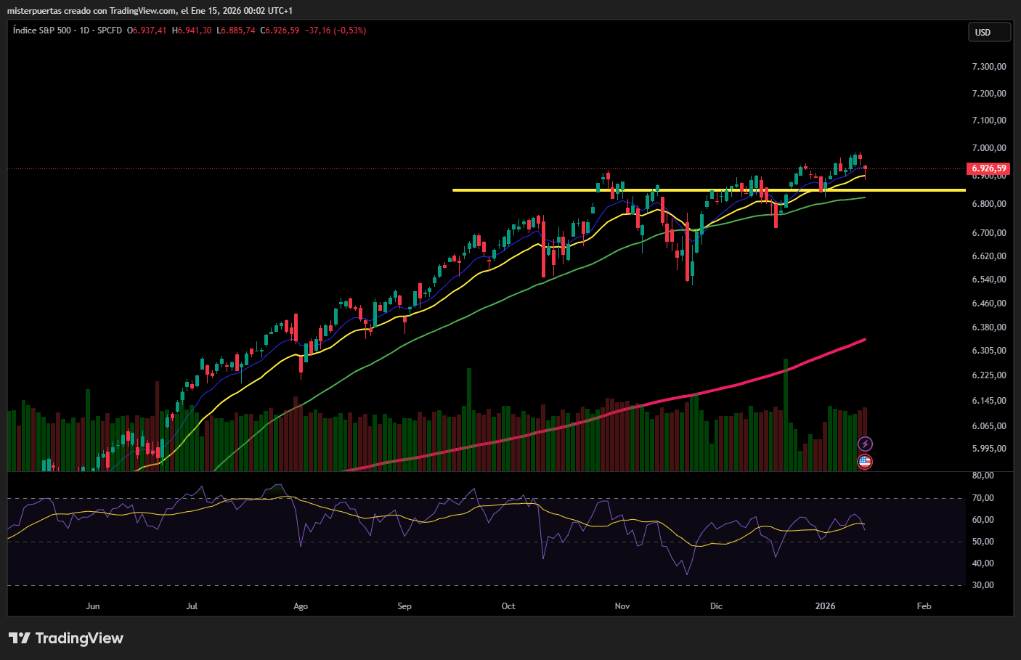Click the 6.065,00 price axis label
1021x660 pixels.
click(989, 426)
